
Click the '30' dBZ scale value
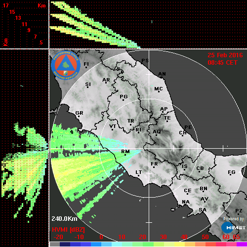point(164,237)
